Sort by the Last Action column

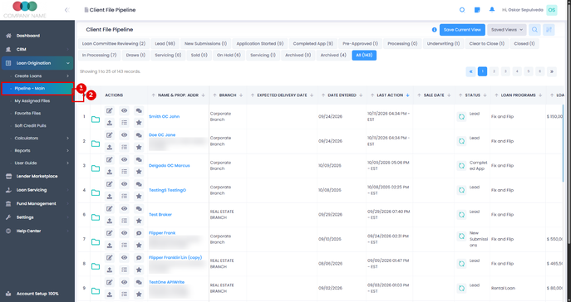point(390,95)
